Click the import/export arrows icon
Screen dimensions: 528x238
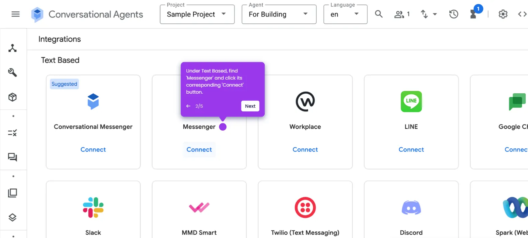click(424, 14)
